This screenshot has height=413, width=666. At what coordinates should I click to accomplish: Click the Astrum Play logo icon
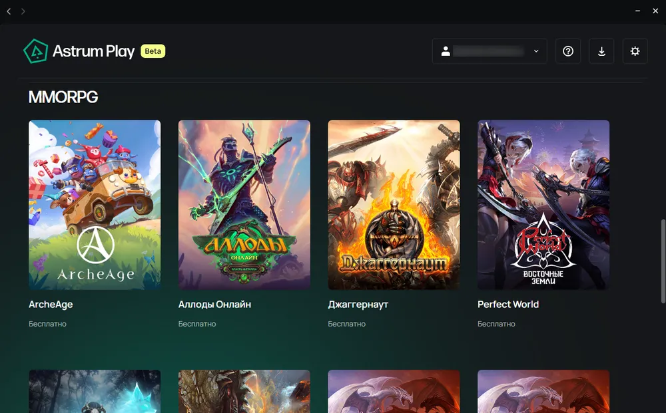point(35,51)
